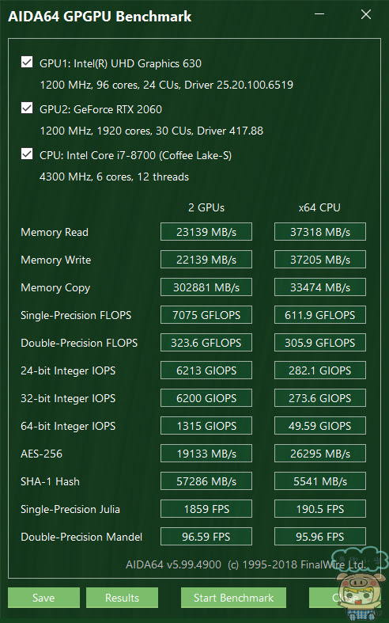Click GPU Memory Copy value 302881 MB/s
Screen dimensions: 389x623
coord(206,287)
